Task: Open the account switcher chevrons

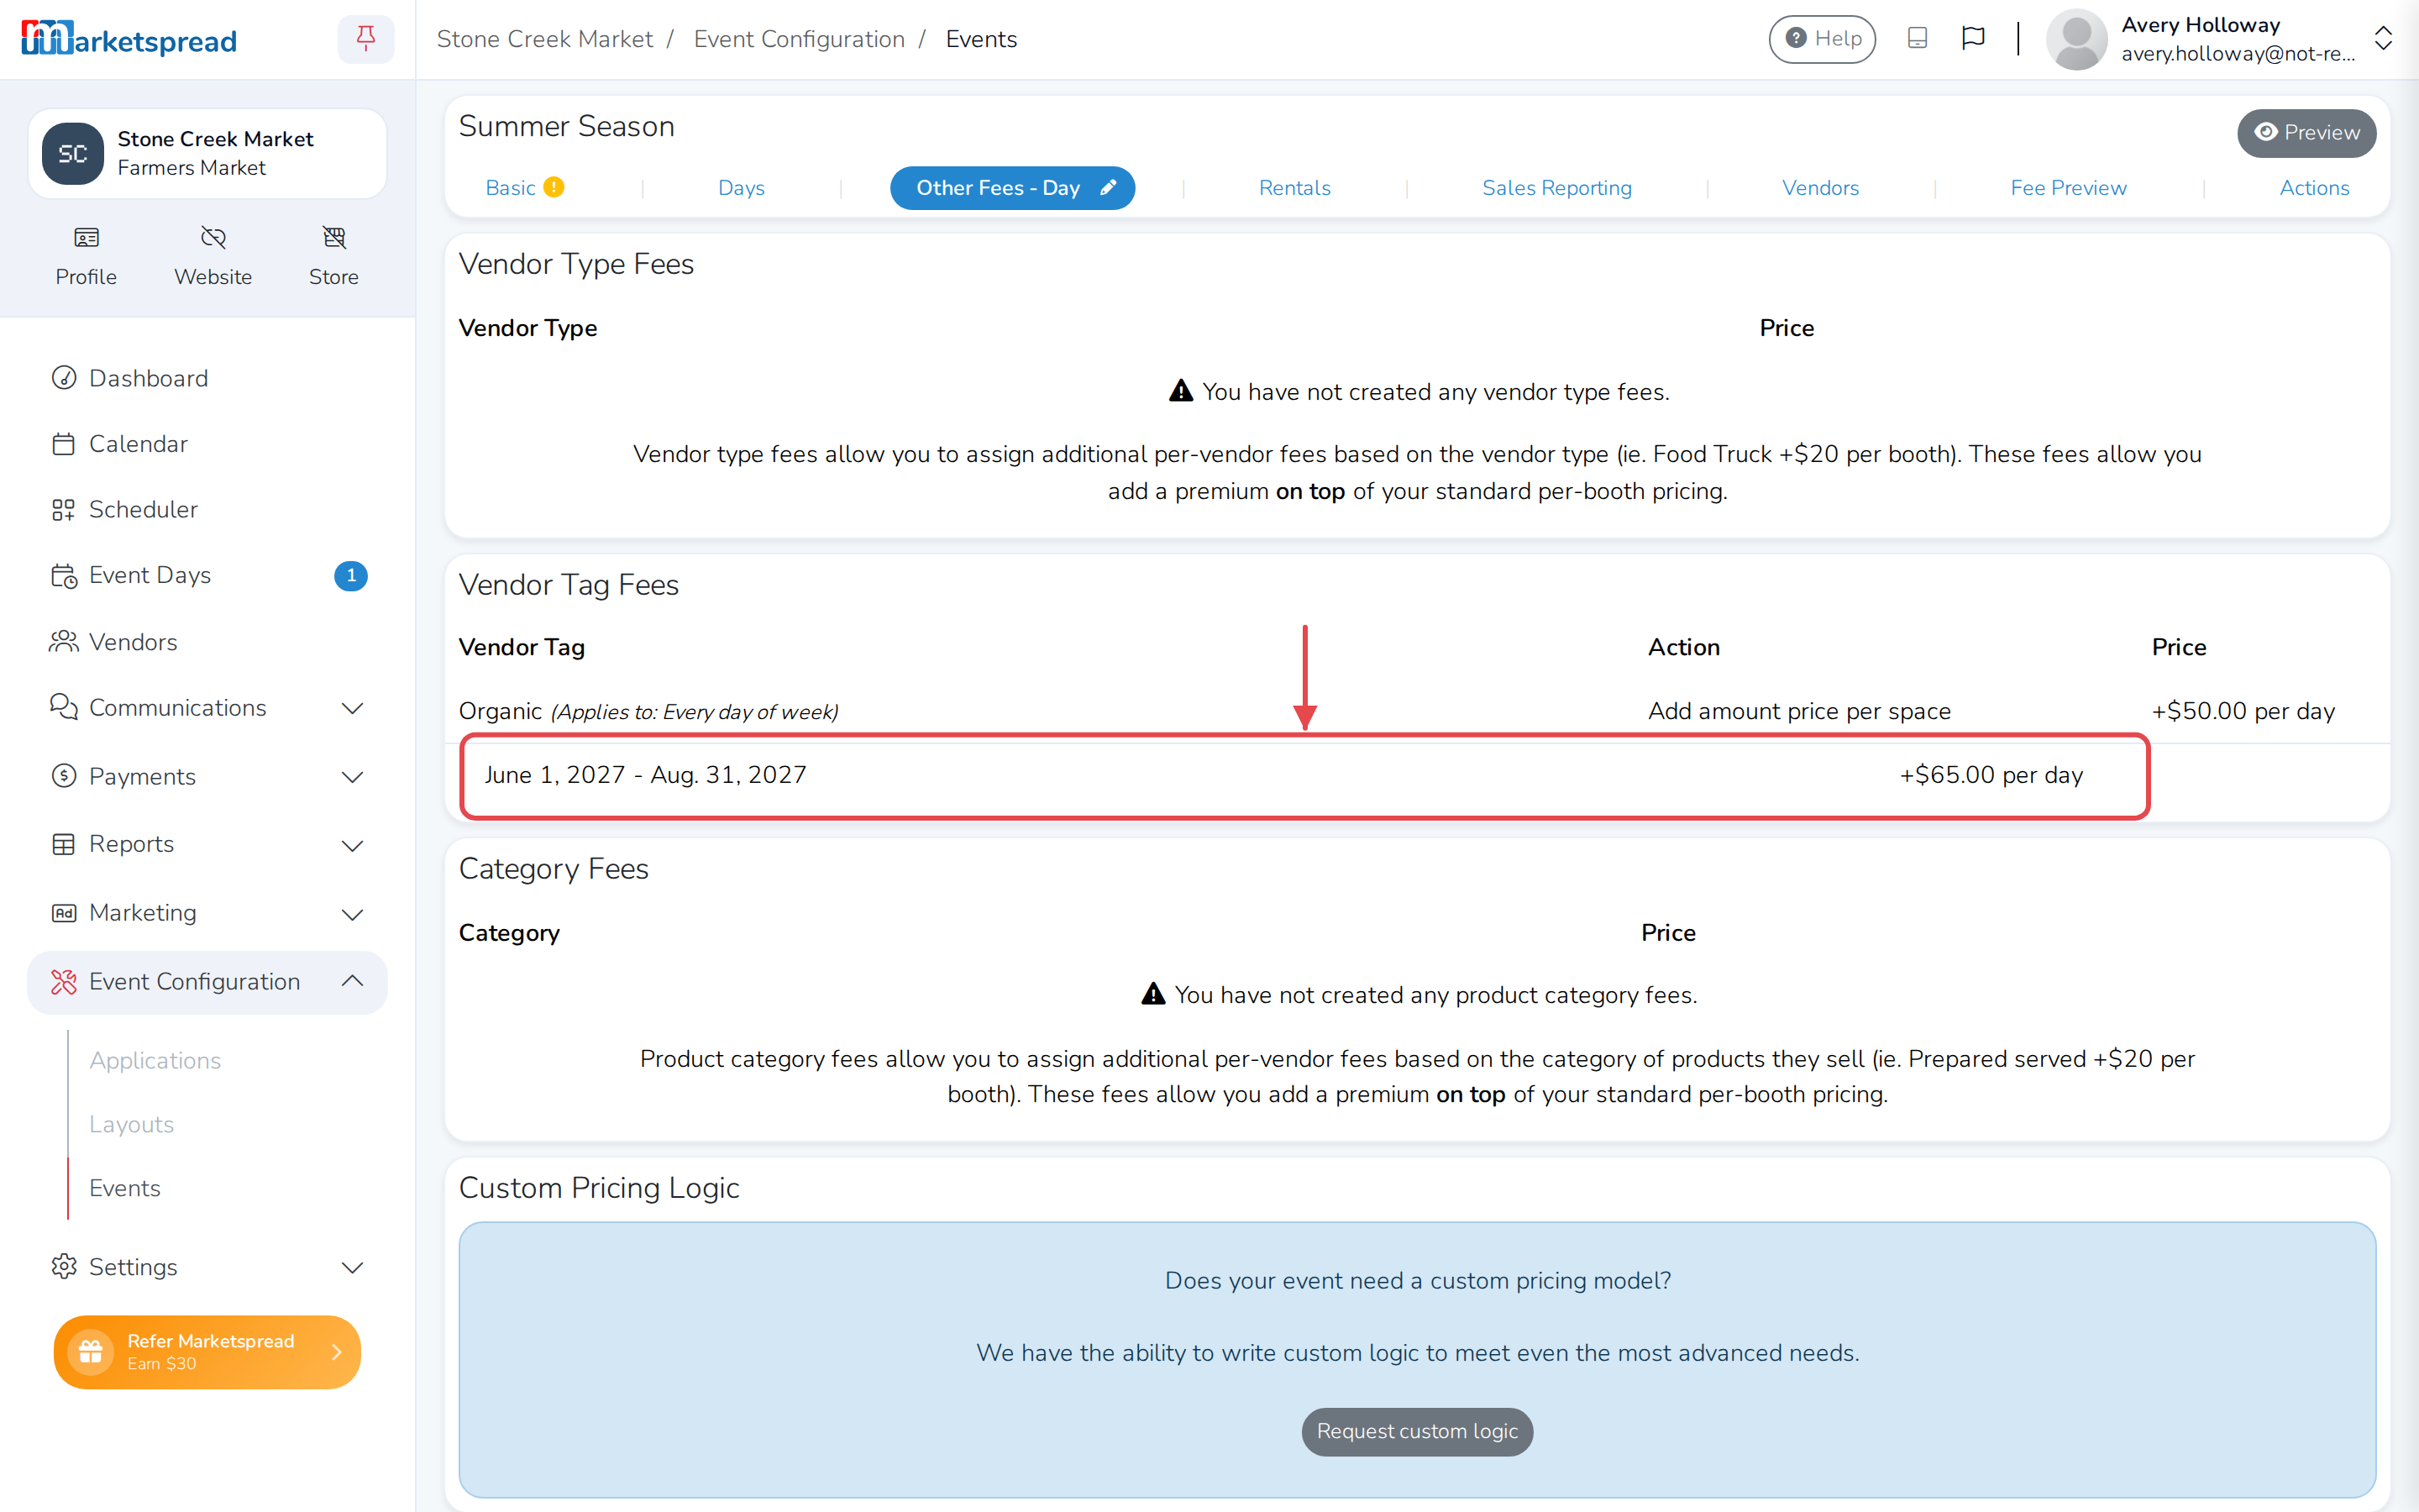Action: [2383, 39]
